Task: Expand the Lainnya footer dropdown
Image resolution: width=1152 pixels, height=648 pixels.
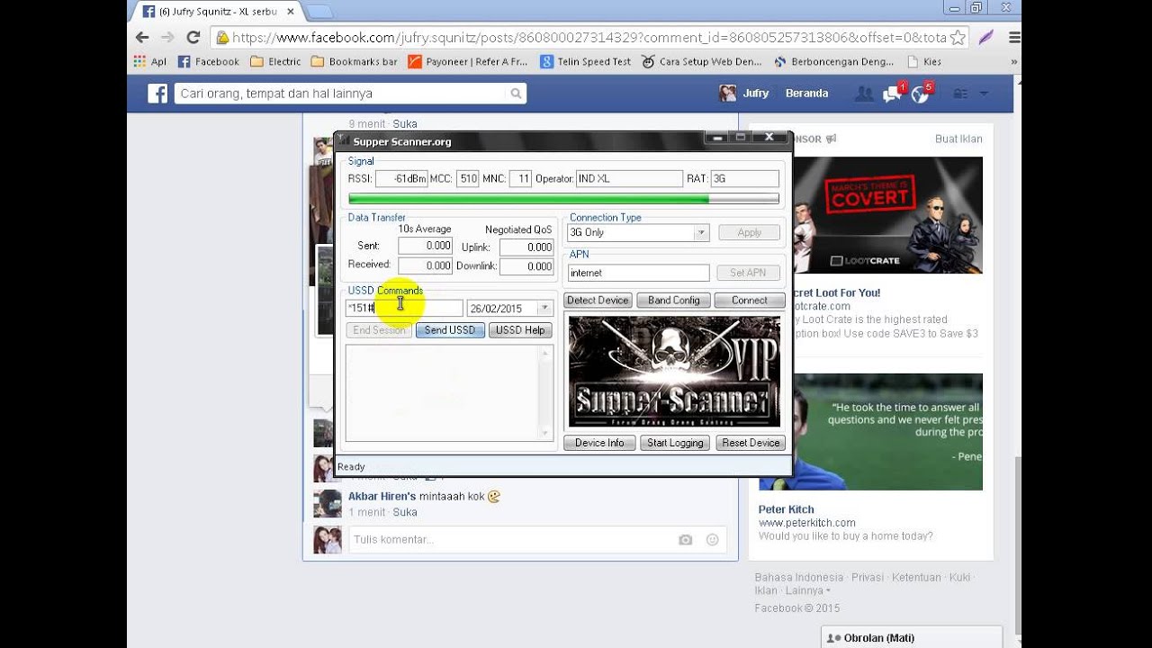Action: [x=807, y=590]
